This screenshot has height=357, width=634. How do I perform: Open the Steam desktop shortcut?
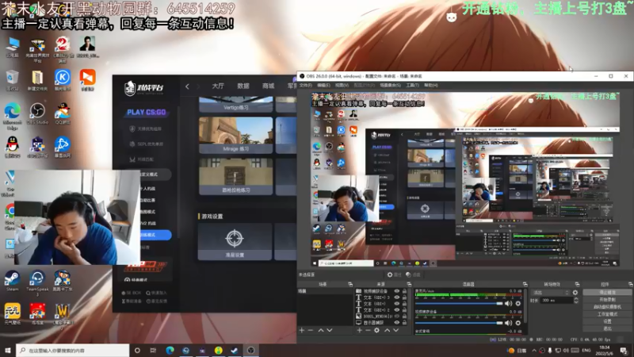12,281
